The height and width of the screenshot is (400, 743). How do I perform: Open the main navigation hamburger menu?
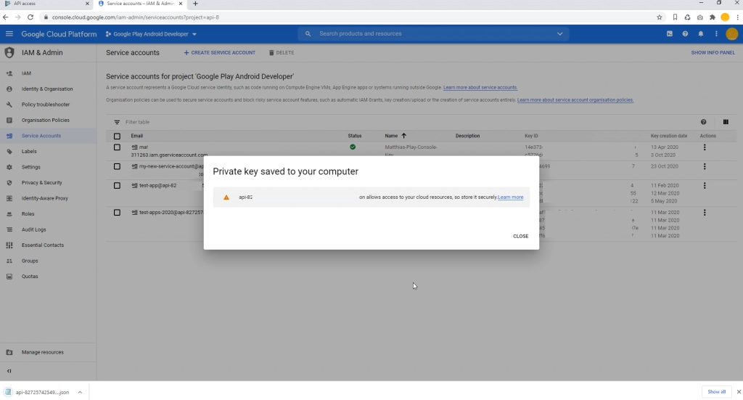(9, 33)
